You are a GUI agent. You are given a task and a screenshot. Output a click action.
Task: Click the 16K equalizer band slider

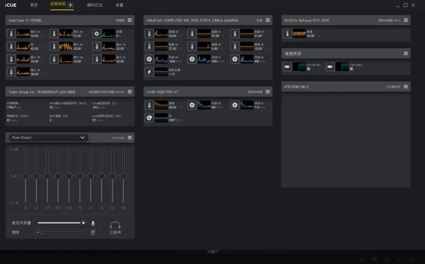[x=123, y=176]
